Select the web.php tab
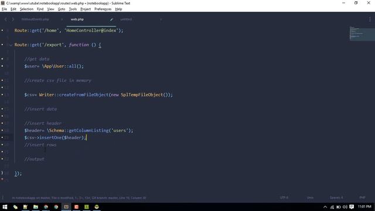Viewport: 375px width, 211px height. [77, 19]
